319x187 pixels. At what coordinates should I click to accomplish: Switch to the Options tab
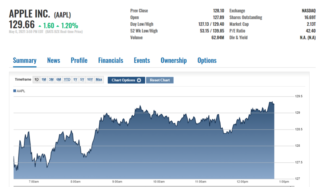pyautogui.click(x=207, y=60)
